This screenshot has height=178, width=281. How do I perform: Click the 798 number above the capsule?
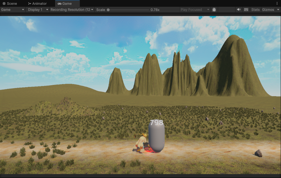(156, 123)
